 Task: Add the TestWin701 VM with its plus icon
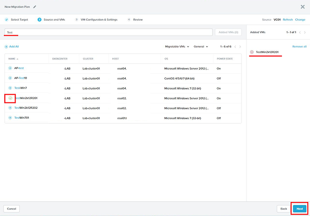pyautogui.click(x=10, y=117)
